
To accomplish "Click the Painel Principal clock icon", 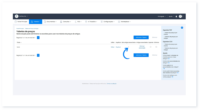I will point(15,22).
